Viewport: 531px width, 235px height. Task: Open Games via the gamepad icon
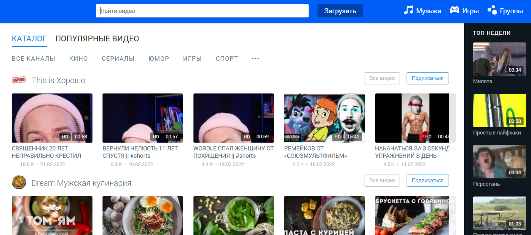[x=464, y=11]
